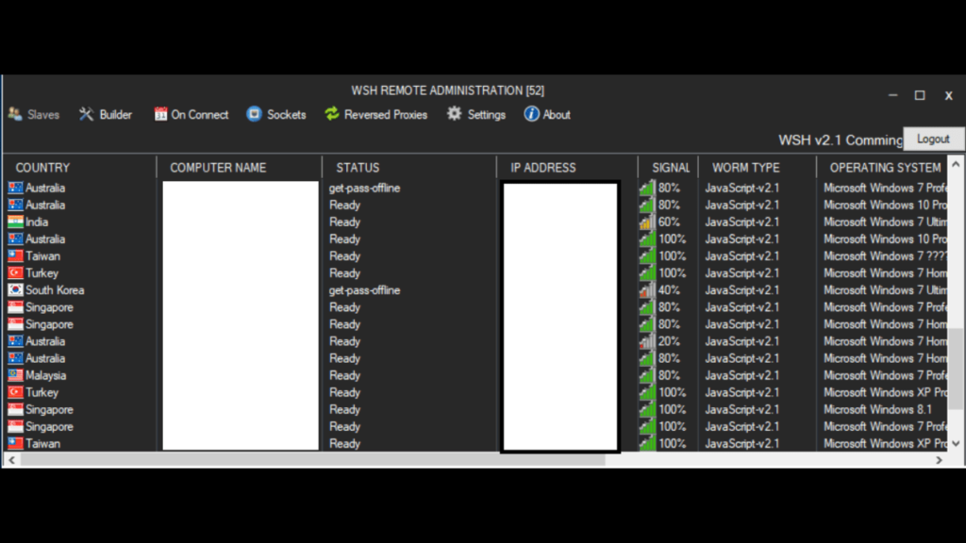Click get-pass-offline status in South Korea row
Image resolution: width=966 pixels, height=543 pixels.
(x=365, y=290)
